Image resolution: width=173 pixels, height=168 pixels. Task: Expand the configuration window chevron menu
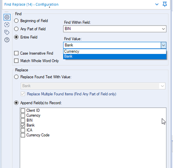(157, 4)
